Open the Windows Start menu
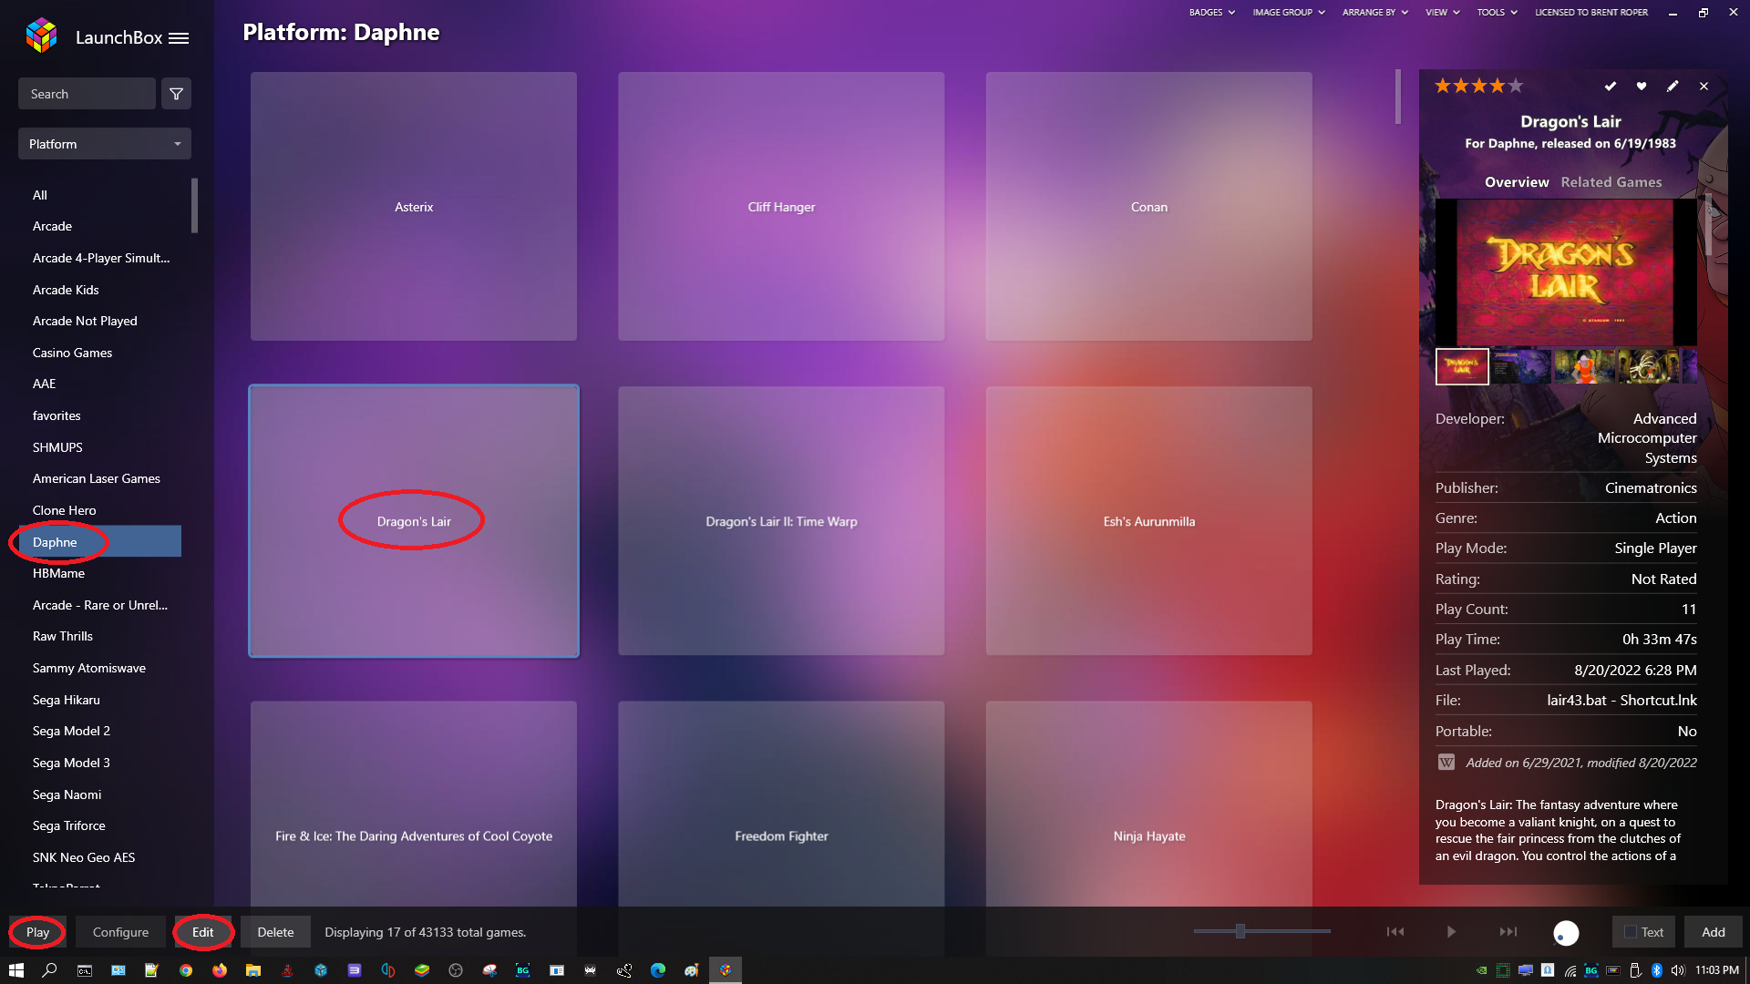The image size is (1750, 984). click(16, 970)
